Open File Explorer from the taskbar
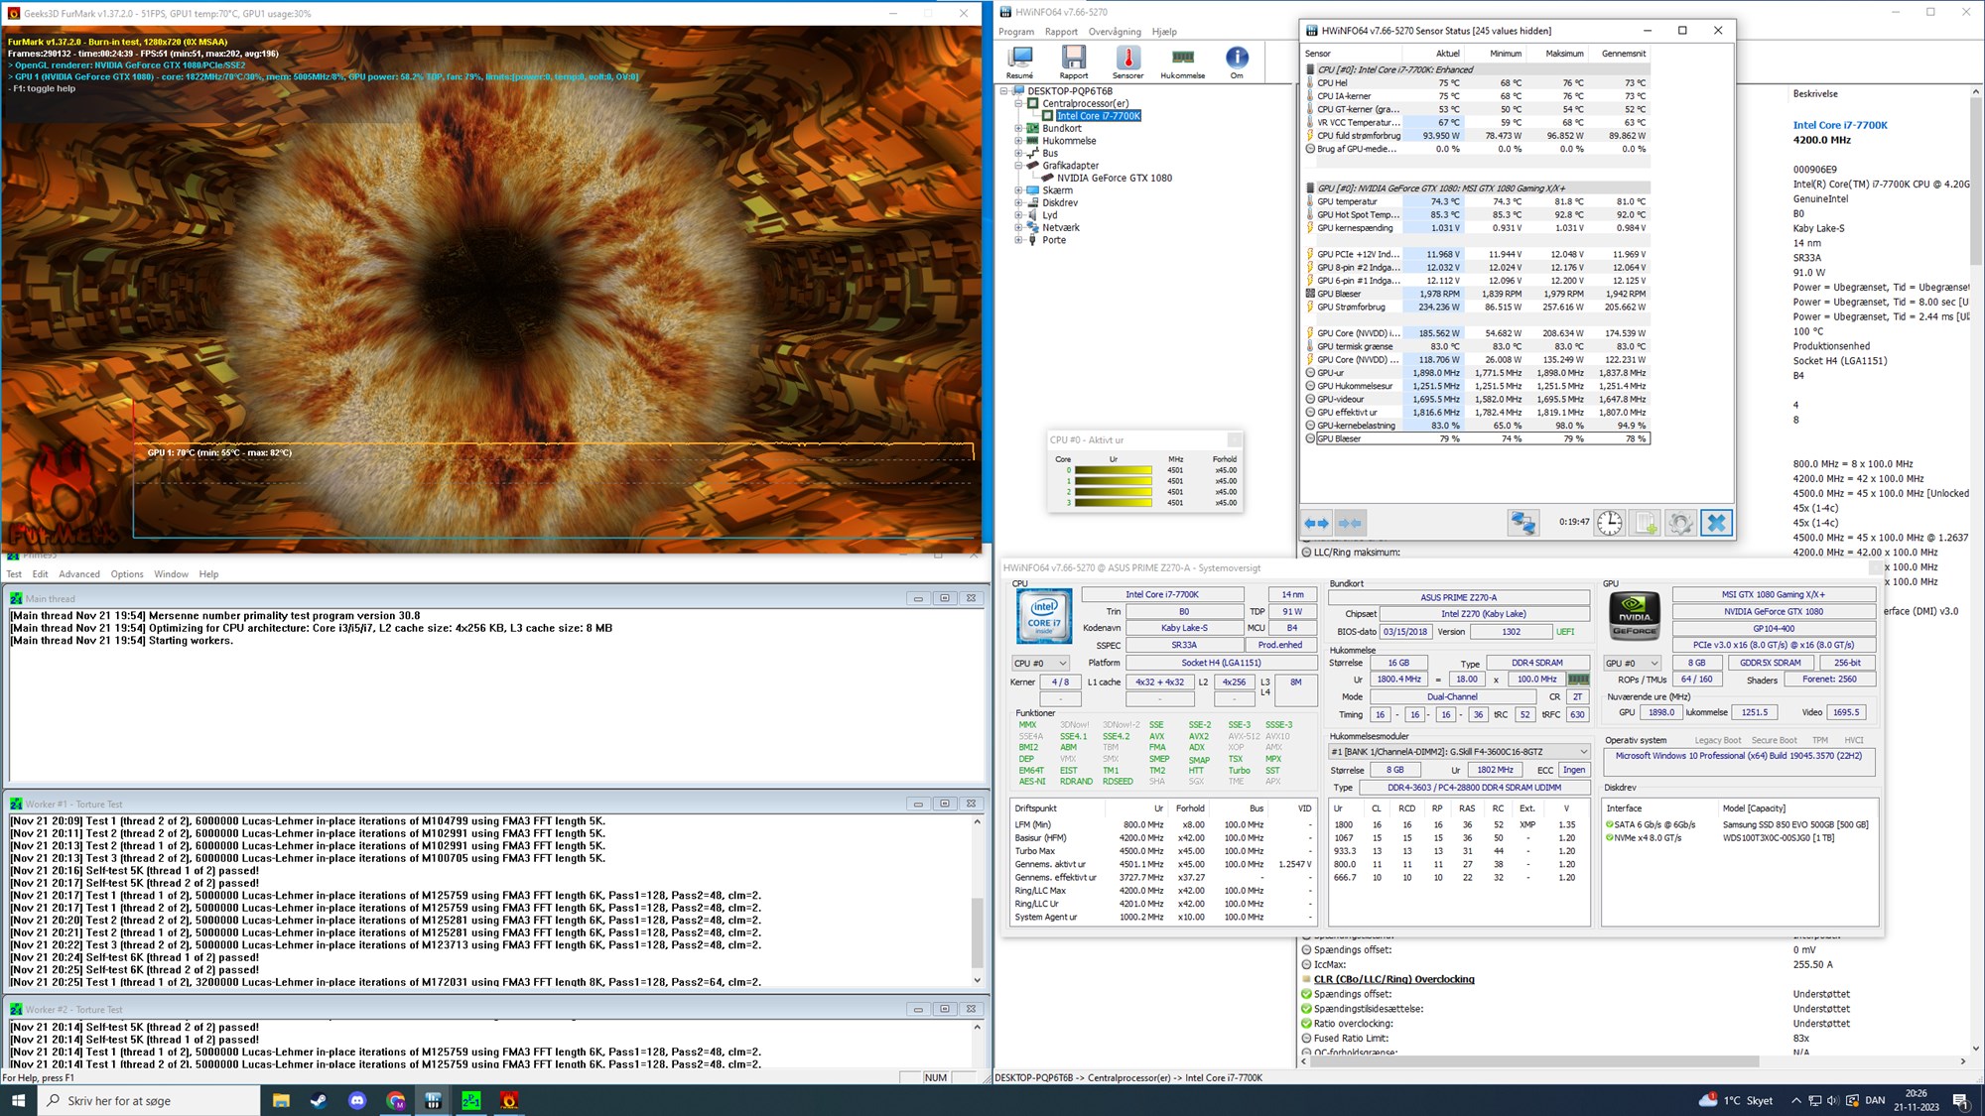Viewport: 1985px width, 1116px height. (x=281, y=1100)
